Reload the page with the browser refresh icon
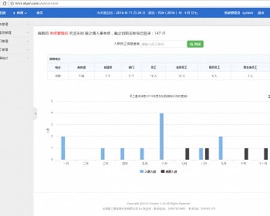270x216 pixels. (4, 4)
